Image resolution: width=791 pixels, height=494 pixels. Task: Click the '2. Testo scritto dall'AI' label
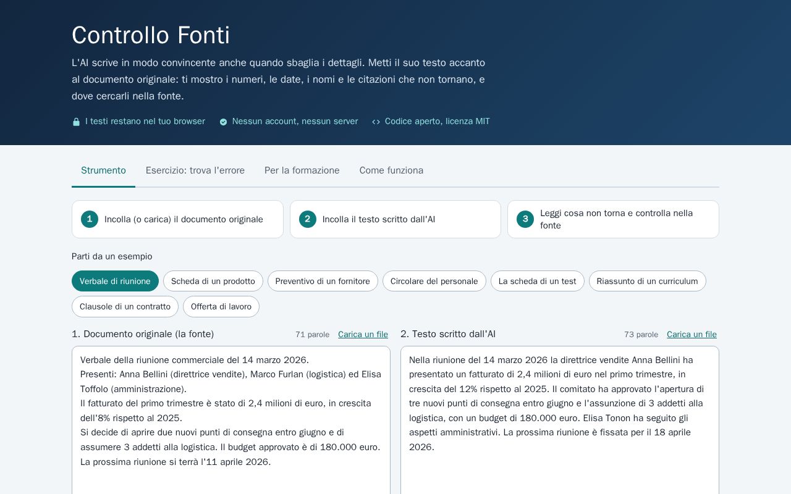point(448,334)
